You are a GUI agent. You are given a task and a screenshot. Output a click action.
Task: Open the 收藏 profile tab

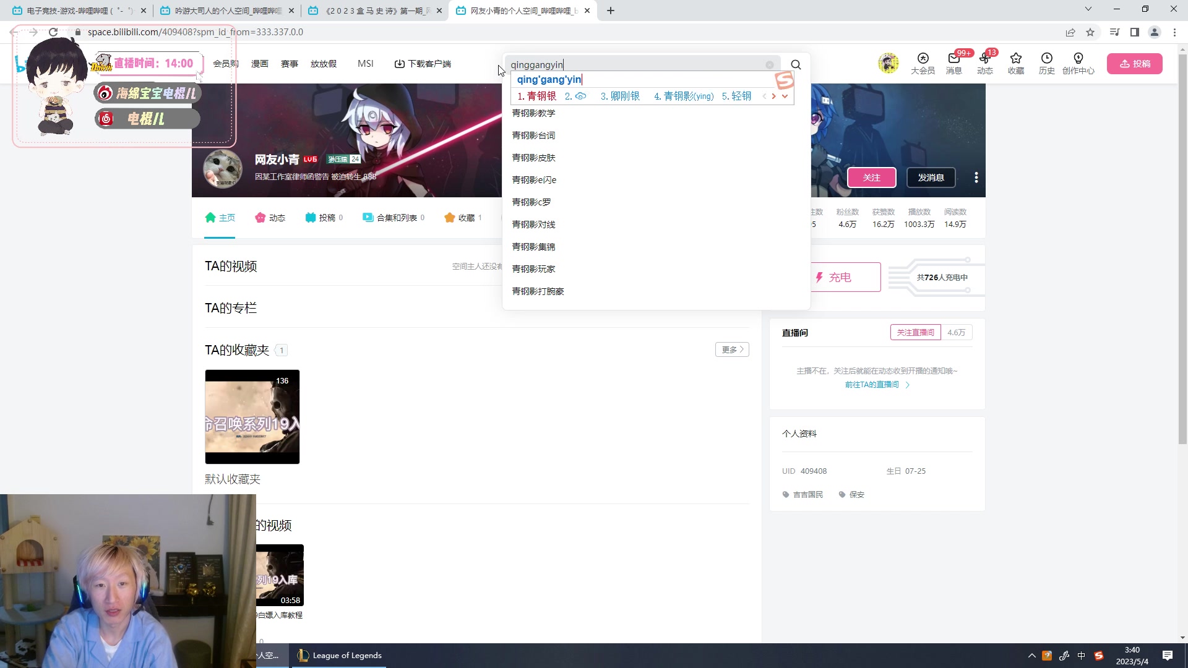click(463, 218)
